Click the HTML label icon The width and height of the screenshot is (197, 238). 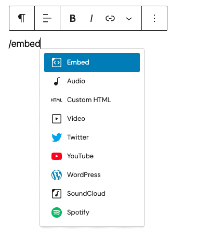click(x=56, y=100)
